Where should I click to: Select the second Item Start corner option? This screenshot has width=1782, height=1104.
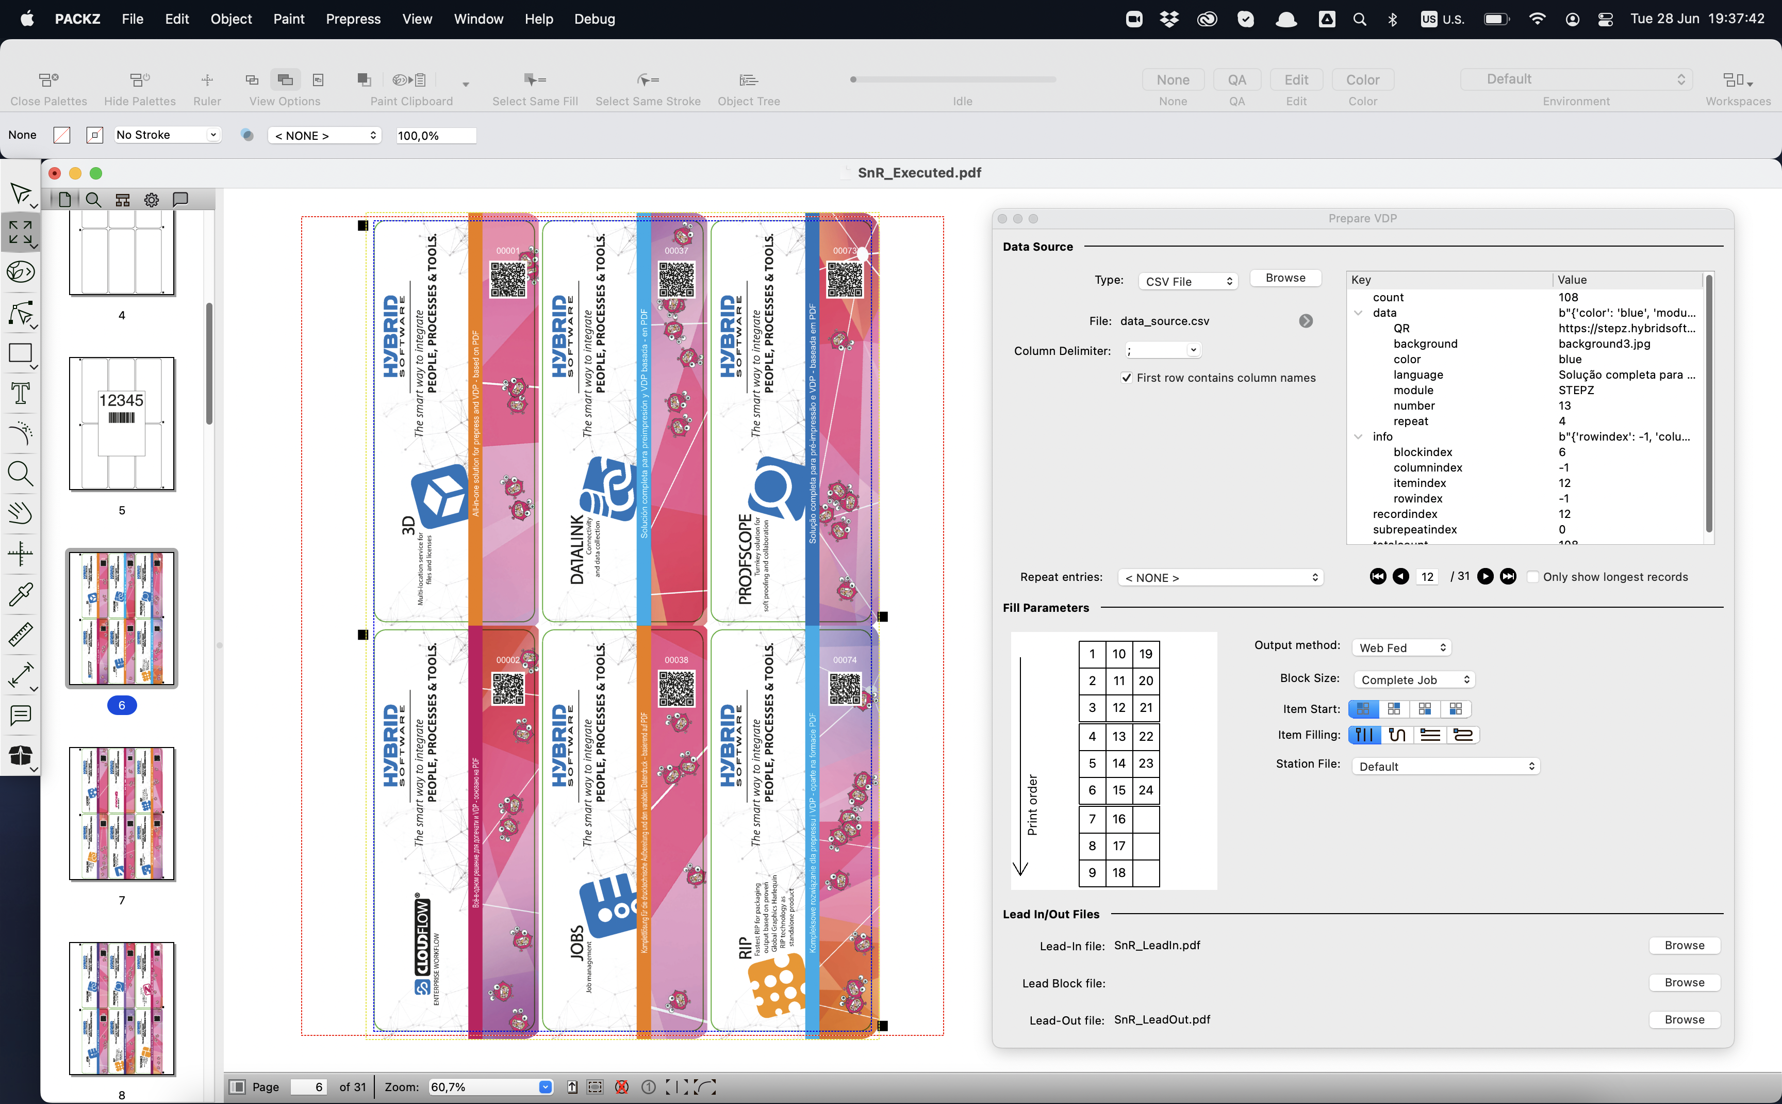pos(1394,708)
